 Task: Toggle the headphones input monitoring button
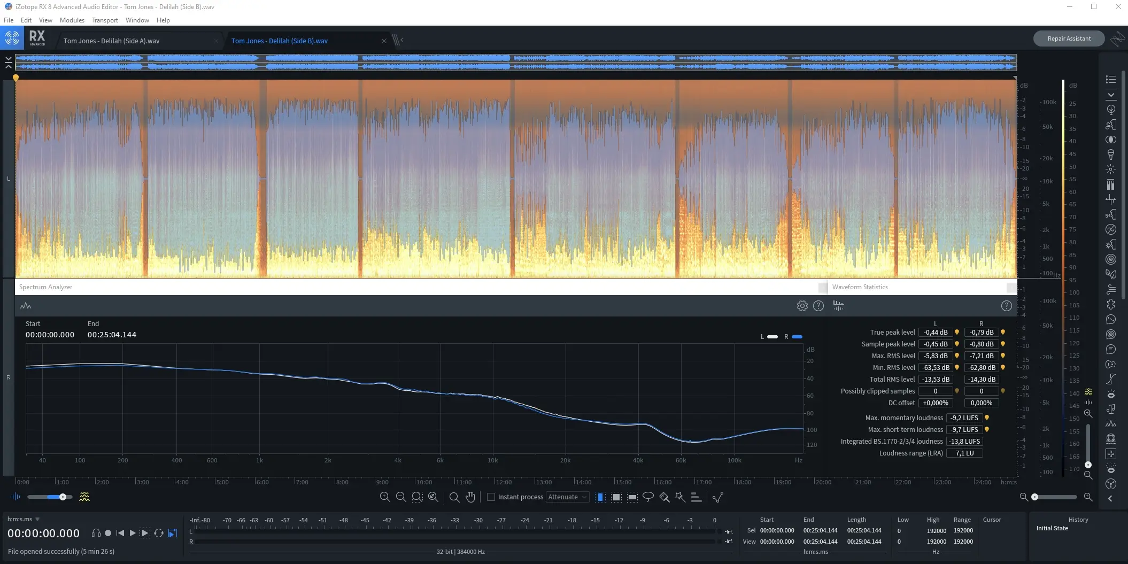click(96, 533)
